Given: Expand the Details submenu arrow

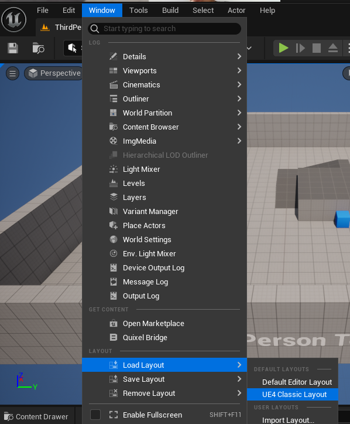Looking at the screenshot, I should click(x=239, y=56).
